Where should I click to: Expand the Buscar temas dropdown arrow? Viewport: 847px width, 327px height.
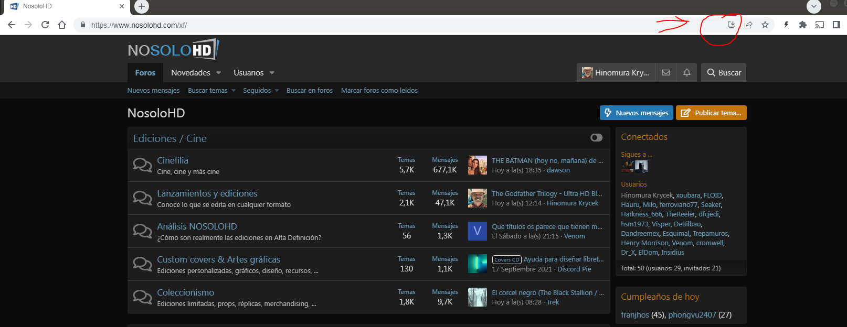[x=234, y=91]
